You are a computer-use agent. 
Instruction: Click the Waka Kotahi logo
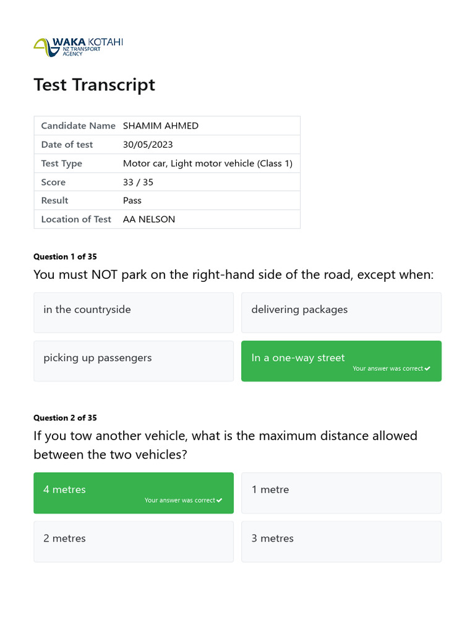point(78,47)
